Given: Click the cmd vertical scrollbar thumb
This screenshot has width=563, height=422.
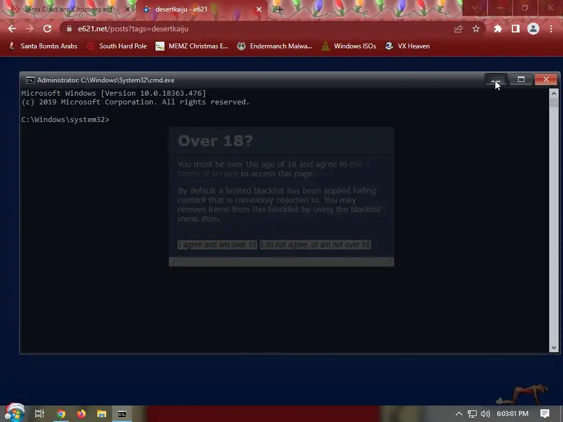Looking at the screenshot, I should [554, 103].
